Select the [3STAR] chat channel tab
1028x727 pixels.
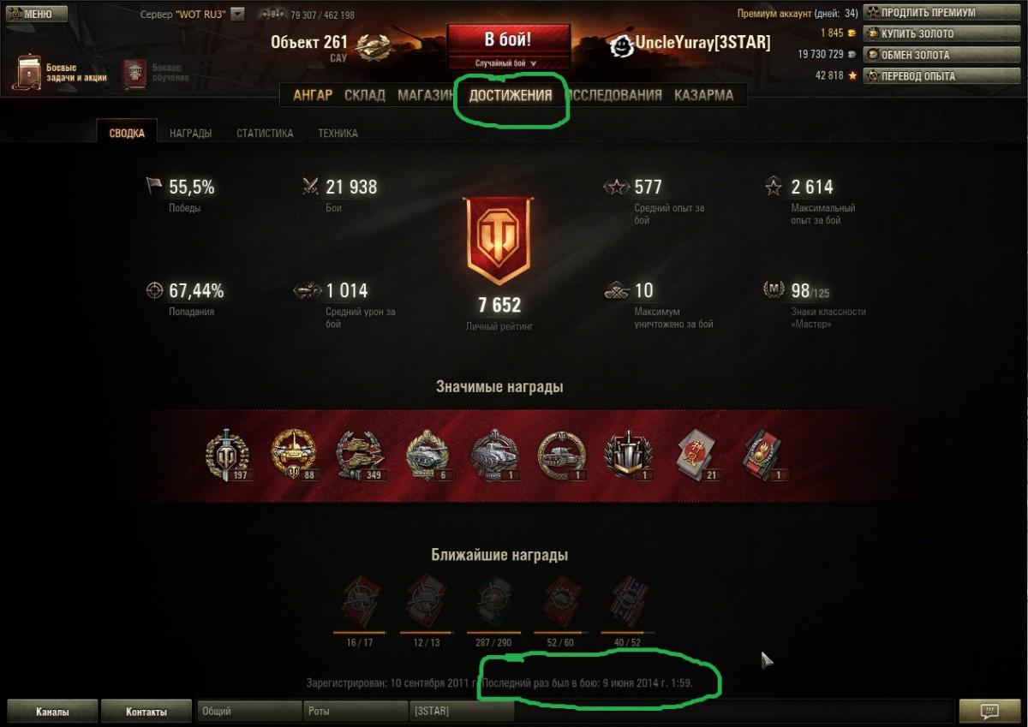462,711
